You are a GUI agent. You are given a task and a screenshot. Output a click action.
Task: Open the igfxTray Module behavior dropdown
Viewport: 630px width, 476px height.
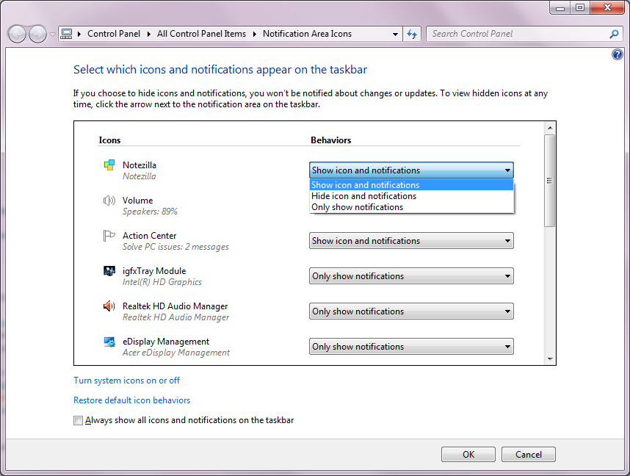[x=411, y=276]
